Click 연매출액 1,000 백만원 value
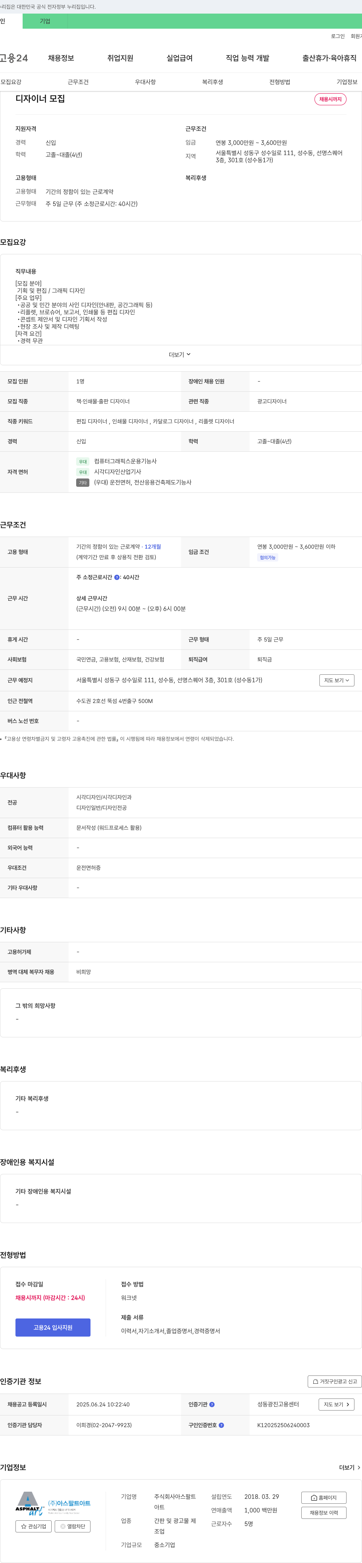The image size is (362, 1563). point(261,1510)
